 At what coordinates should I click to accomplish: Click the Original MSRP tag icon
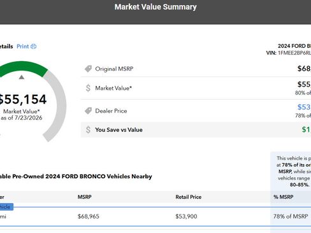pos(88,69)
